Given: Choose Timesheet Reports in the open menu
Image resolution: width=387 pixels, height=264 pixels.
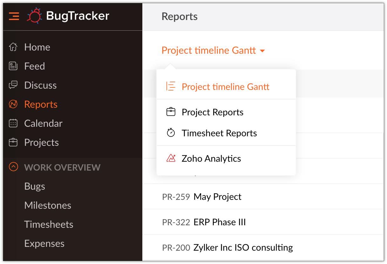Looking at the screenshot, I should tap(219, 133).
